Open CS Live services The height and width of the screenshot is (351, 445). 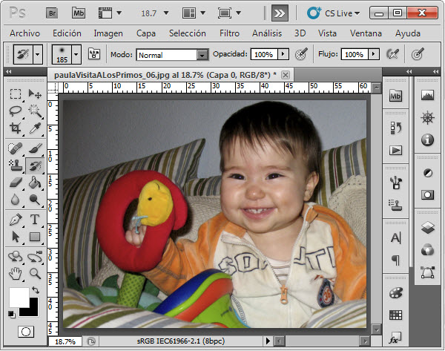point(334,13)
